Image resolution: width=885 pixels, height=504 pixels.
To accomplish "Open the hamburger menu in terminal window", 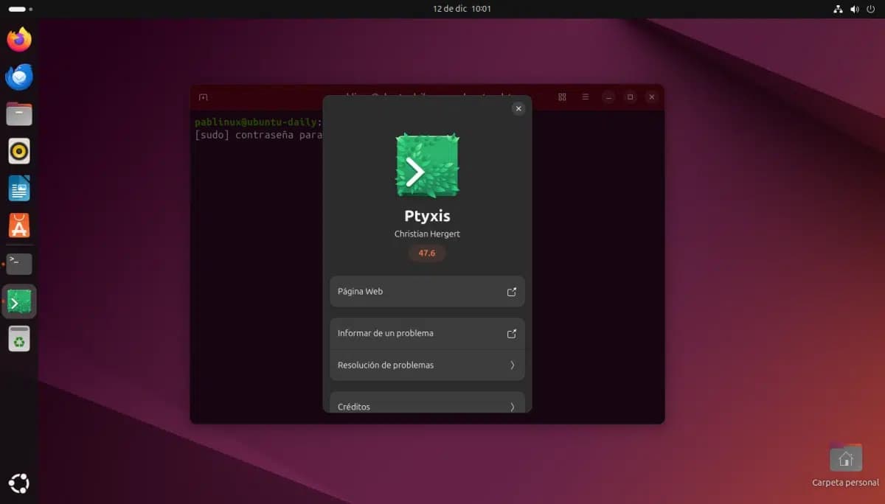I will pyautogui.click(x=585, y=97).
